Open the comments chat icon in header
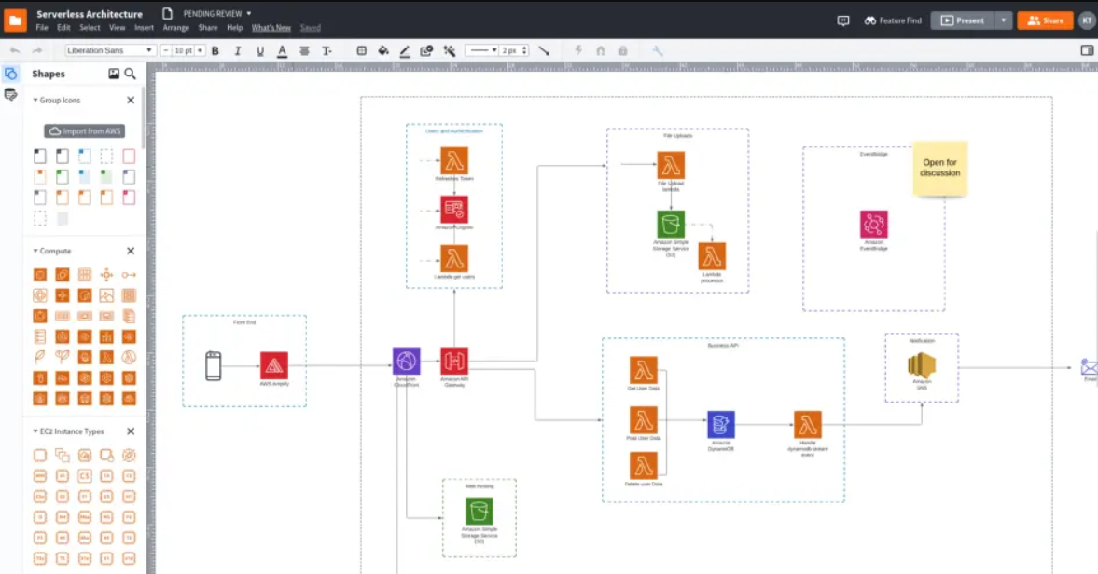 tap(843, 21)
